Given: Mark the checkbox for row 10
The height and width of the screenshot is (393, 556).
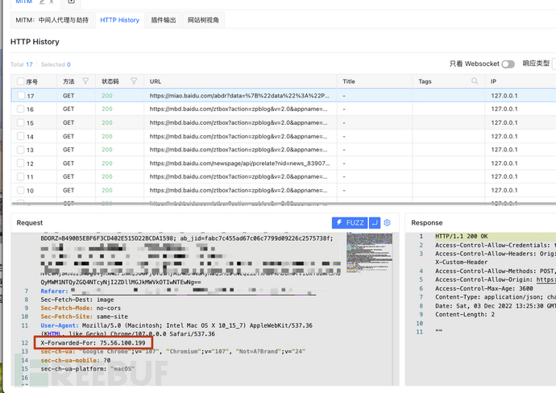Looking at the screenshot, I should [x=21, y=190].
